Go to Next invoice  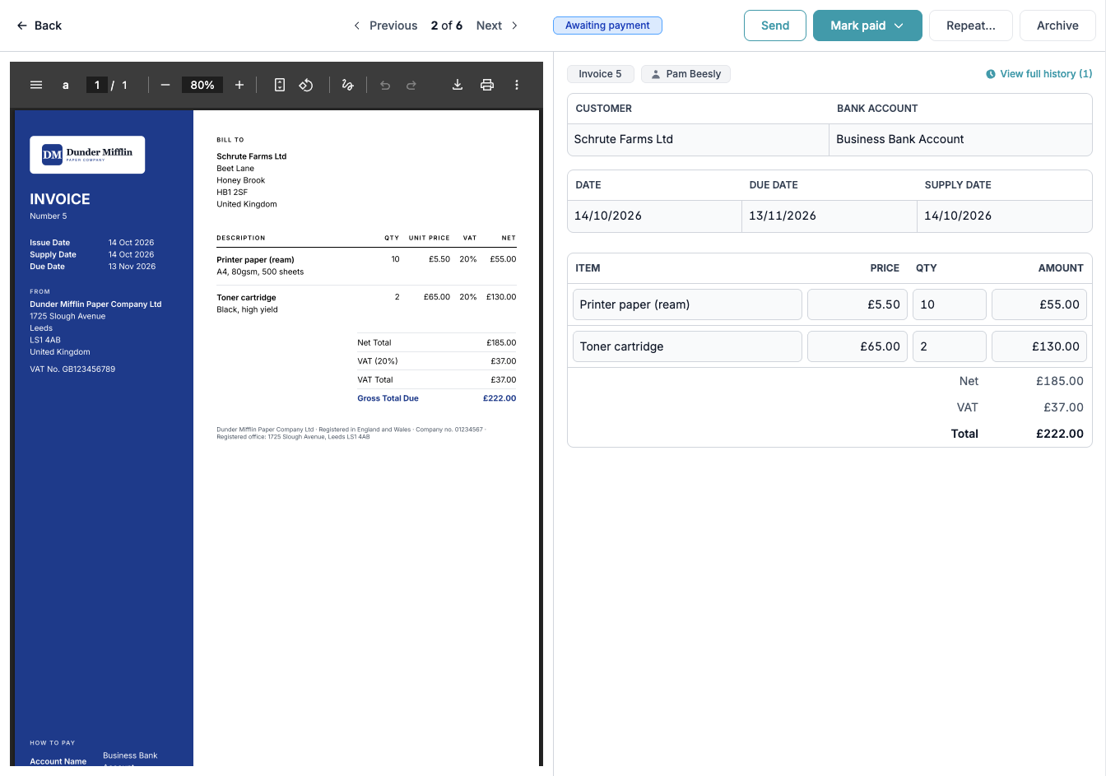pyautogui.click(x=498, y=26)
